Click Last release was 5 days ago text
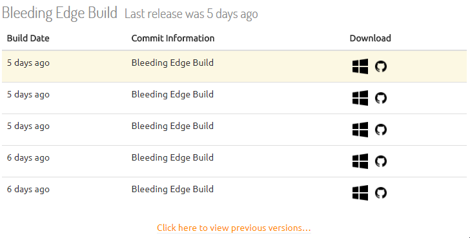 coord(191,14)
